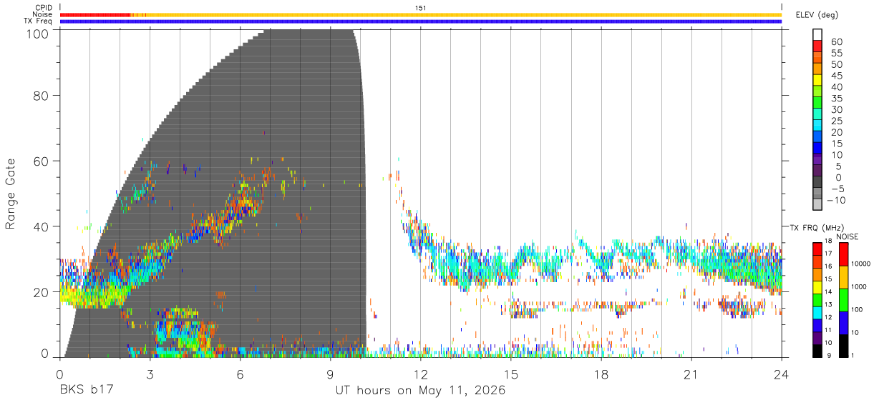879x405 pixels.
Task: Click the black bottom swatch of the TX FRQ scale
Action: (x=817, y=350)
